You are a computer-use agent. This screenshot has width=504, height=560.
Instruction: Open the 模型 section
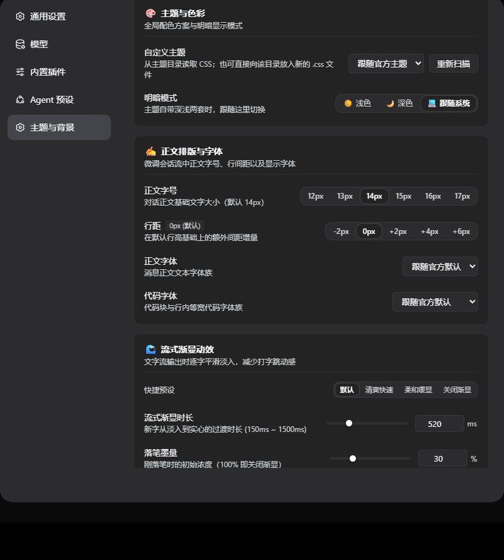point(59,44)
